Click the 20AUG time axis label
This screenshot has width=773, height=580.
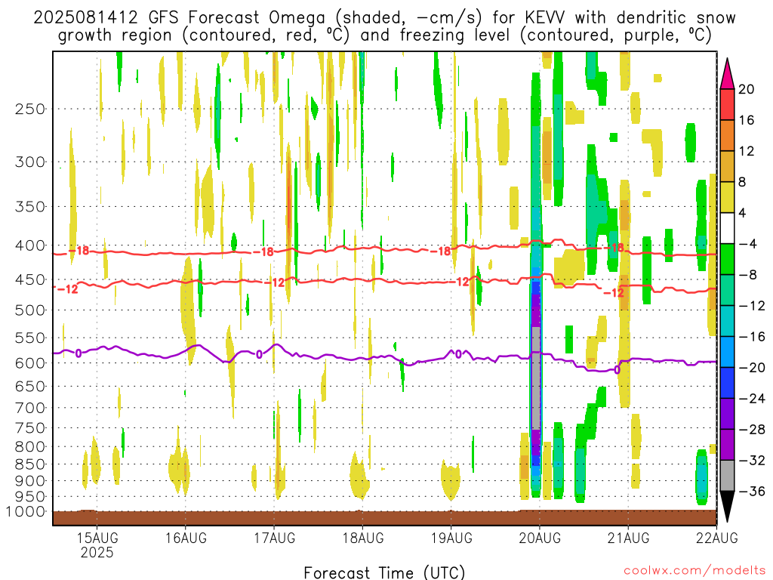pos(540,538)
